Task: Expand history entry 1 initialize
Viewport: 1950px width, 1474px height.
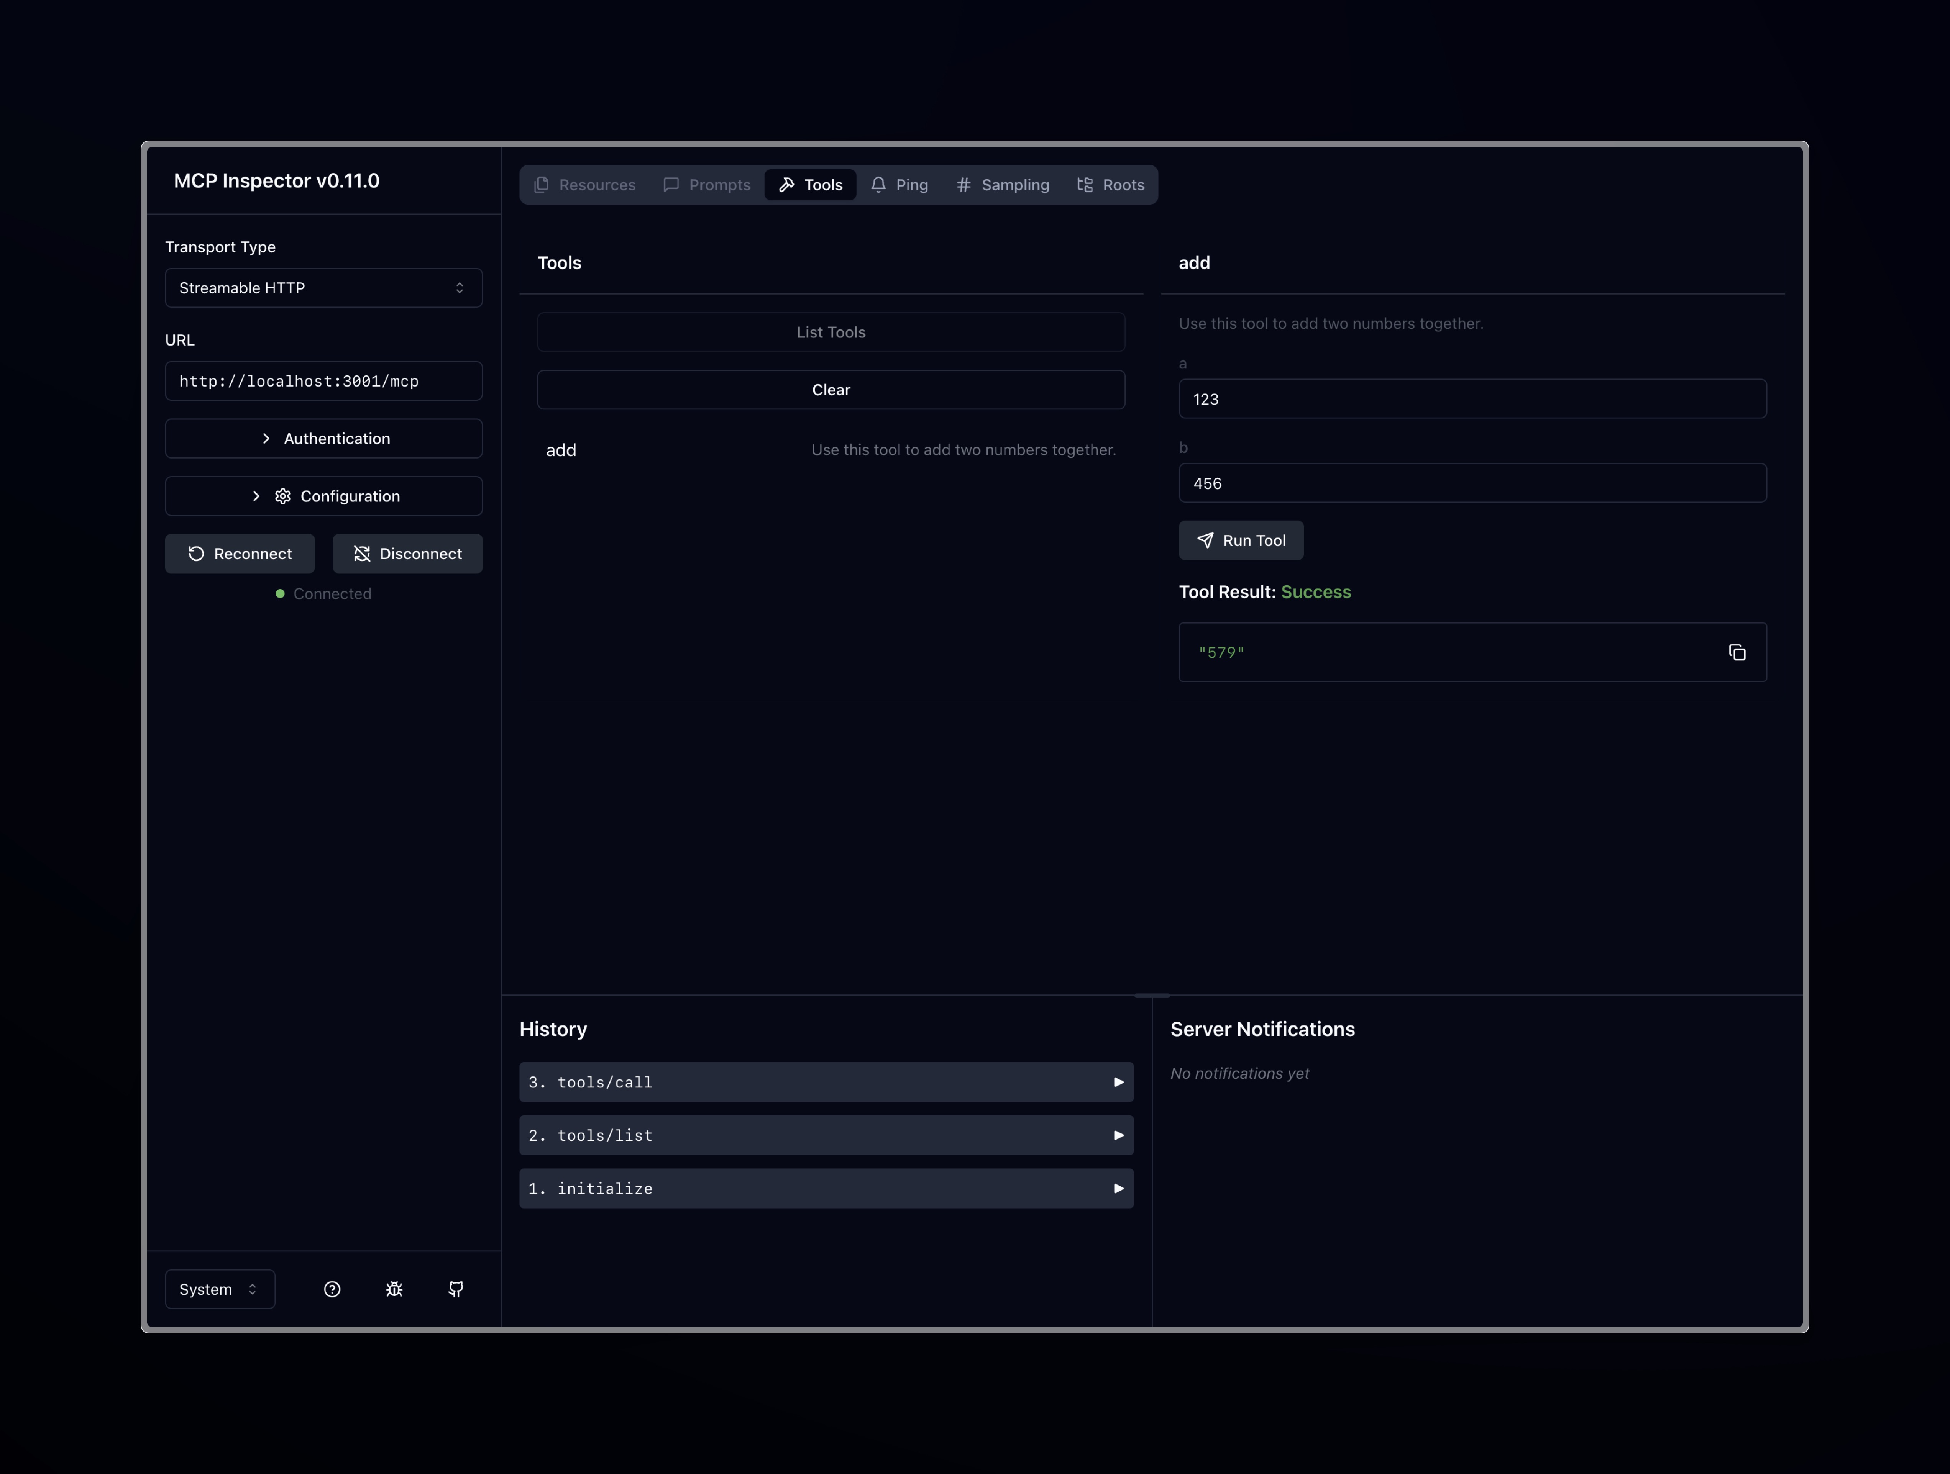Action: tap(826, 1189)
